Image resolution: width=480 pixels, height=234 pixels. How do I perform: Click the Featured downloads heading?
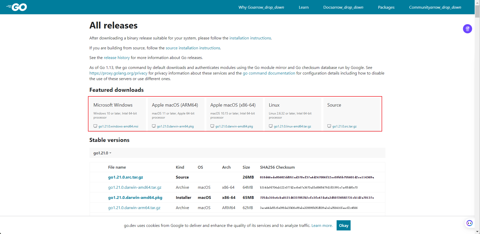click(116, 90)
